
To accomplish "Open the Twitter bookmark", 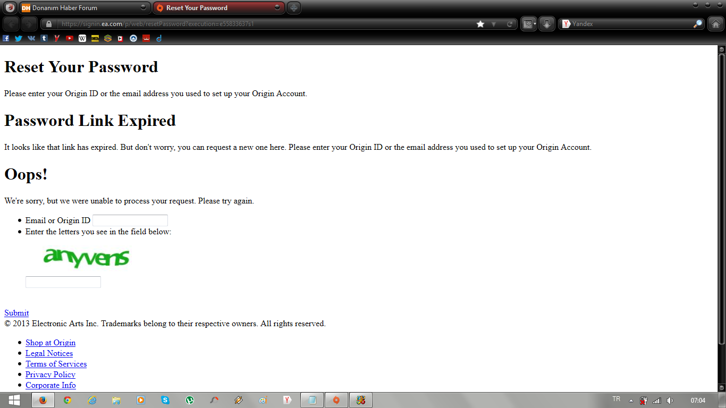I will tap(19, 38).
